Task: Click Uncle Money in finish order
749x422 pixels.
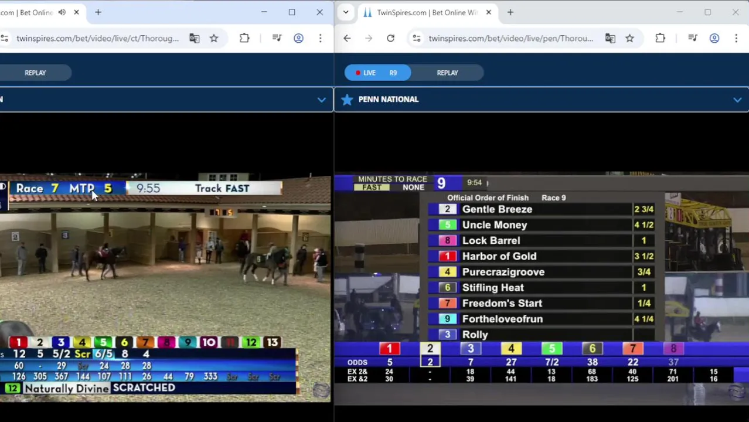Action: tap(495, 225)
